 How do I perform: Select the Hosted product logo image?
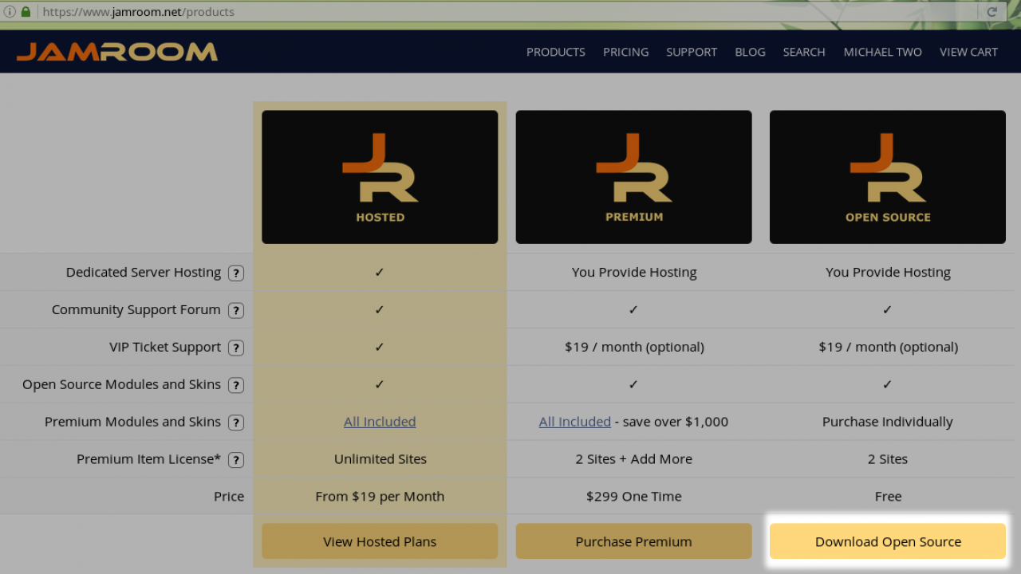(380, 177)
